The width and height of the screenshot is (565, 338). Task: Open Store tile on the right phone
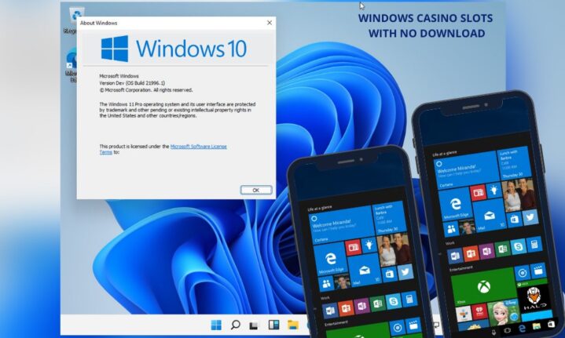[515, 220]
